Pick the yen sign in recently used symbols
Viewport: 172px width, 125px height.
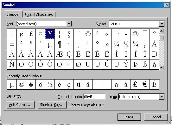(31, 85)
